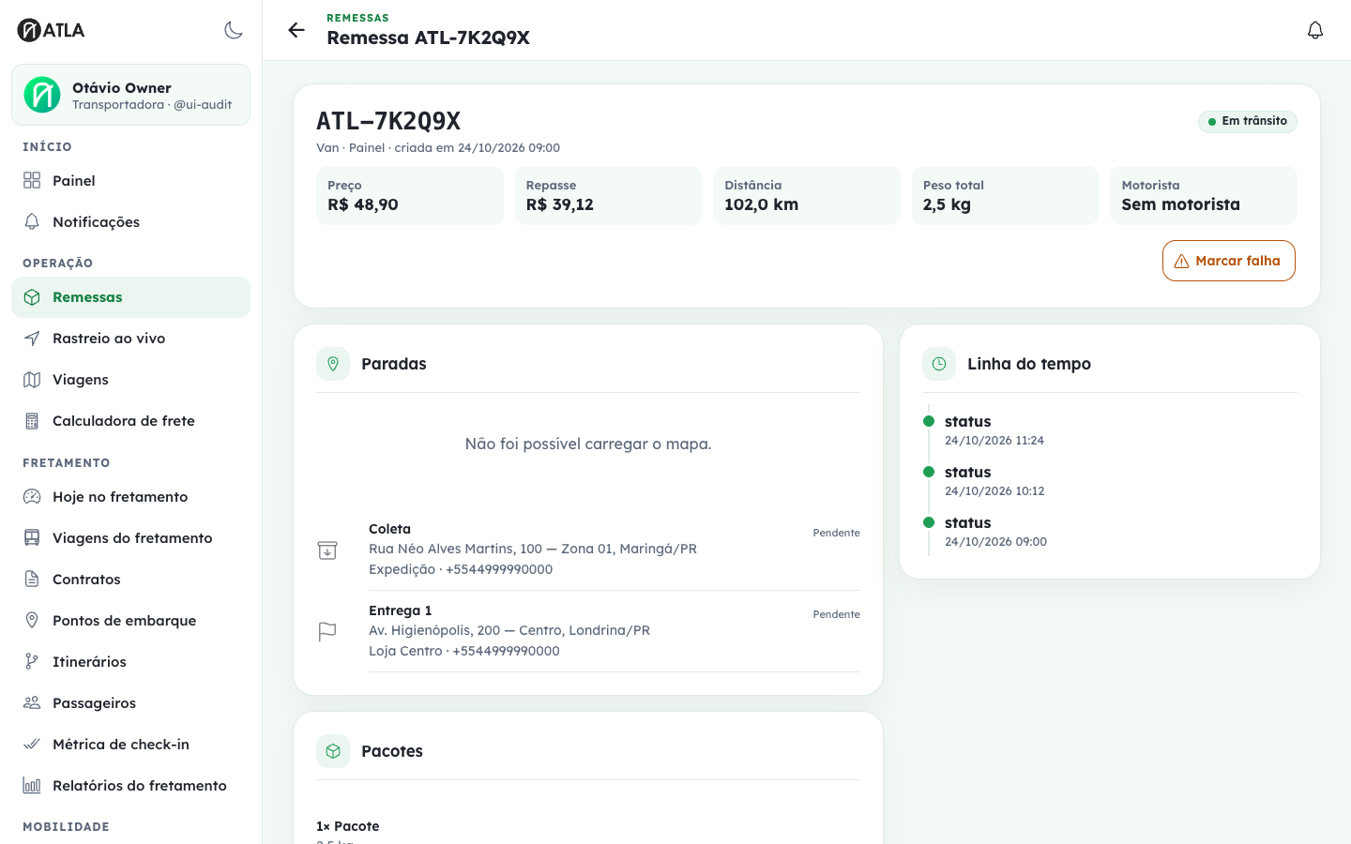Viewport: 1351px width, 844px height.
Task: Open Relatórios do fretamento
Action: tap(130, 786)
